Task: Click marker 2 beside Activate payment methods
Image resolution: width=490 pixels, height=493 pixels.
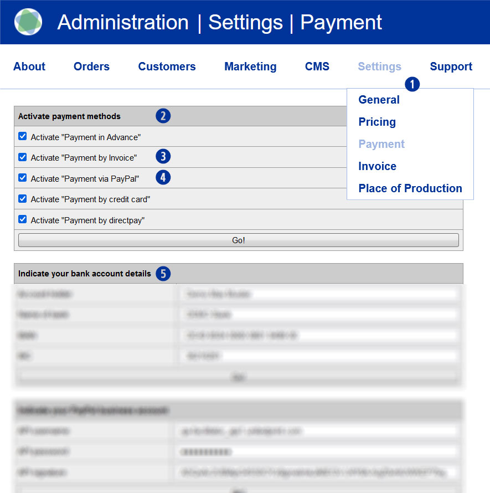Action: [163, 116]
